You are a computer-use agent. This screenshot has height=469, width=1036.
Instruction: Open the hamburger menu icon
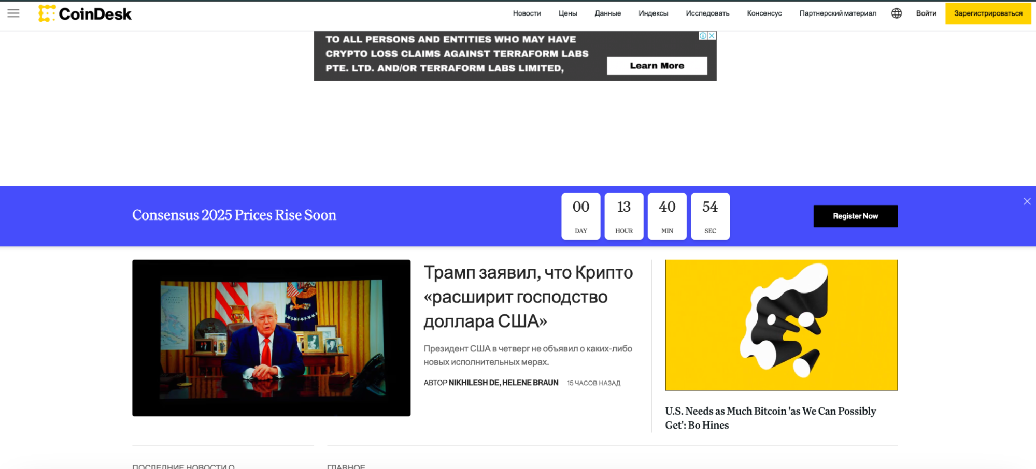tap(13, 13)
